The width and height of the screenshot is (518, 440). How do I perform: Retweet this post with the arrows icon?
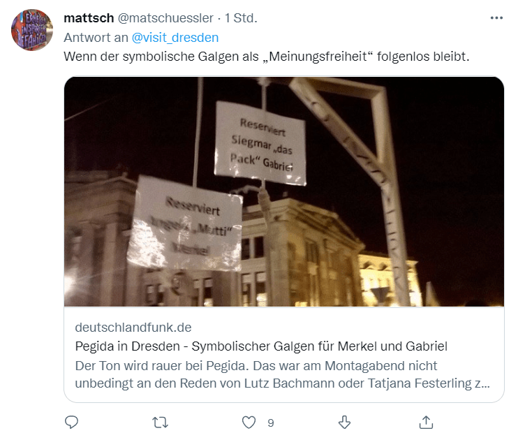(x=161, y=423)
